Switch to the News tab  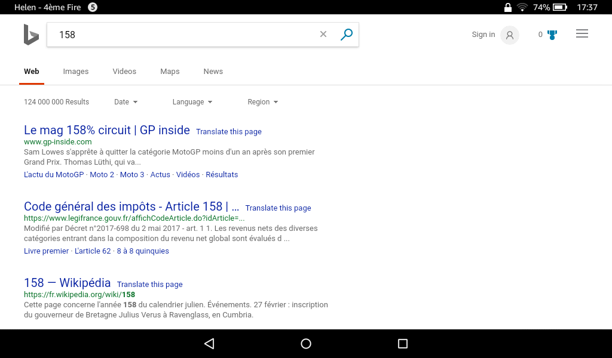click(x=213, y=71)
